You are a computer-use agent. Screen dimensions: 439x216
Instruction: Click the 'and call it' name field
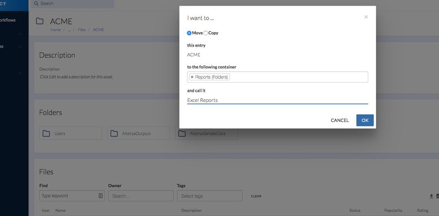(277, 100)
